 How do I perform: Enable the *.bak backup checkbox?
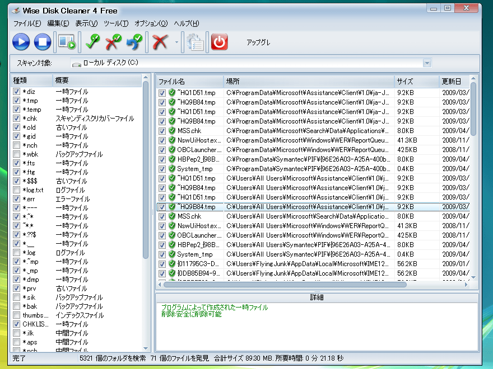[x=17, y=306]
